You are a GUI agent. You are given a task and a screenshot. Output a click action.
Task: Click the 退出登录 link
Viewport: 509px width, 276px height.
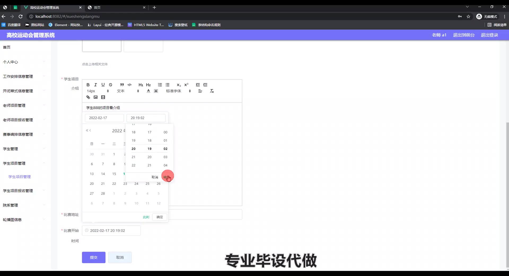[489, 35]
